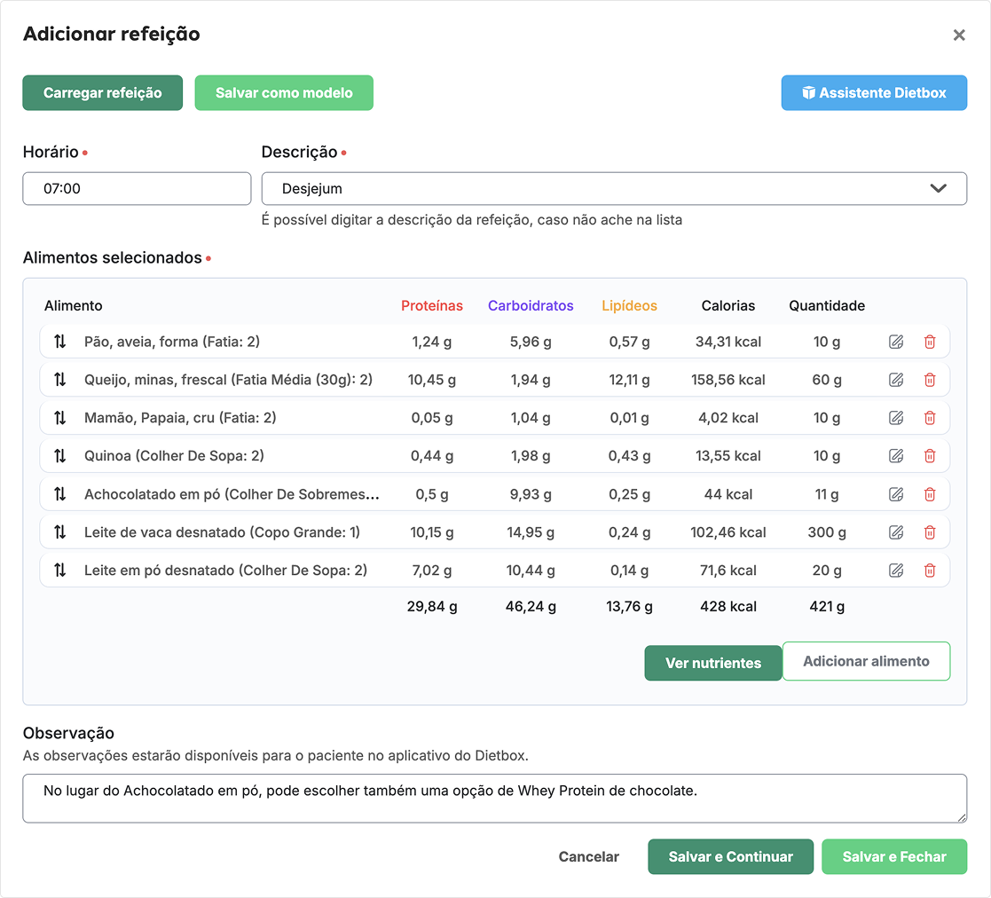Edit the Achocolatado em pó entry

click(896, 494)
